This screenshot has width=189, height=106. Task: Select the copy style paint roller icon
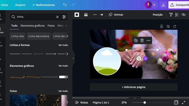171,15
